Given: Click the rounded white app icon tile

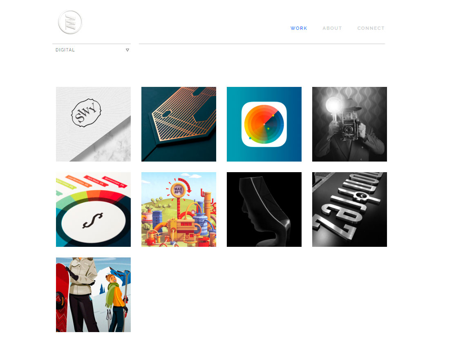Looking at the screenshot, I should [x=264, y=124].
